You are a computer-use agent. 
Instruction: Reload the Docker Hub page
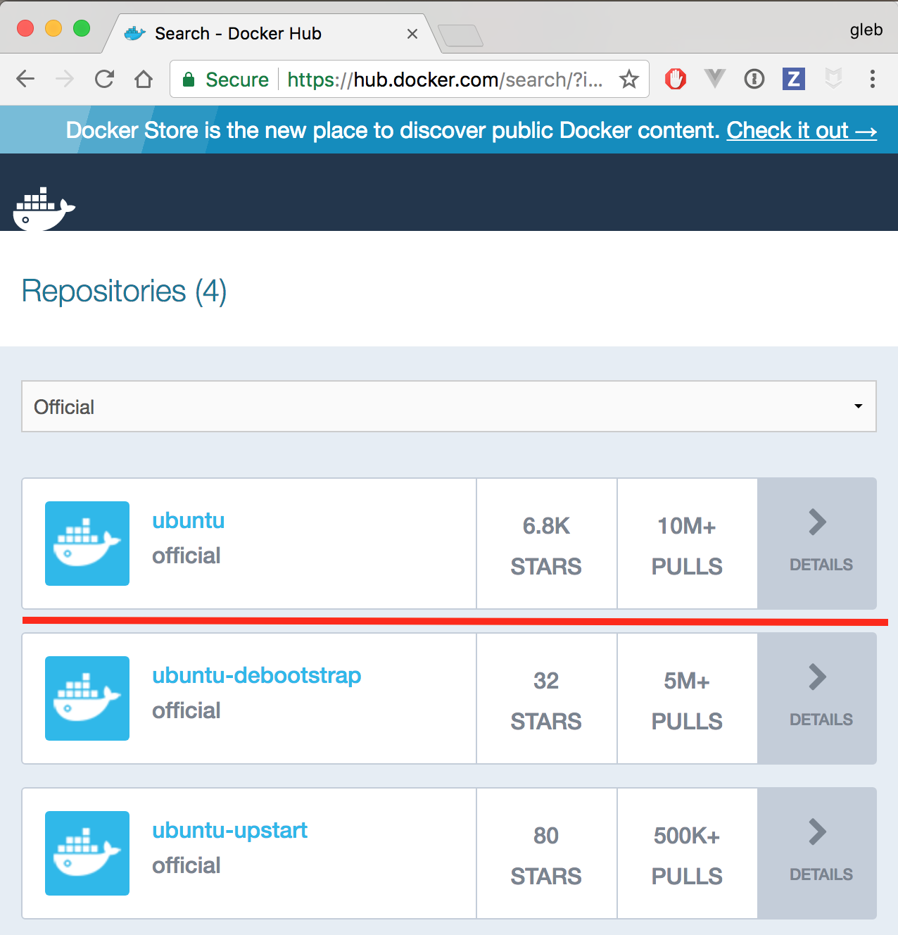click(104, 79)
